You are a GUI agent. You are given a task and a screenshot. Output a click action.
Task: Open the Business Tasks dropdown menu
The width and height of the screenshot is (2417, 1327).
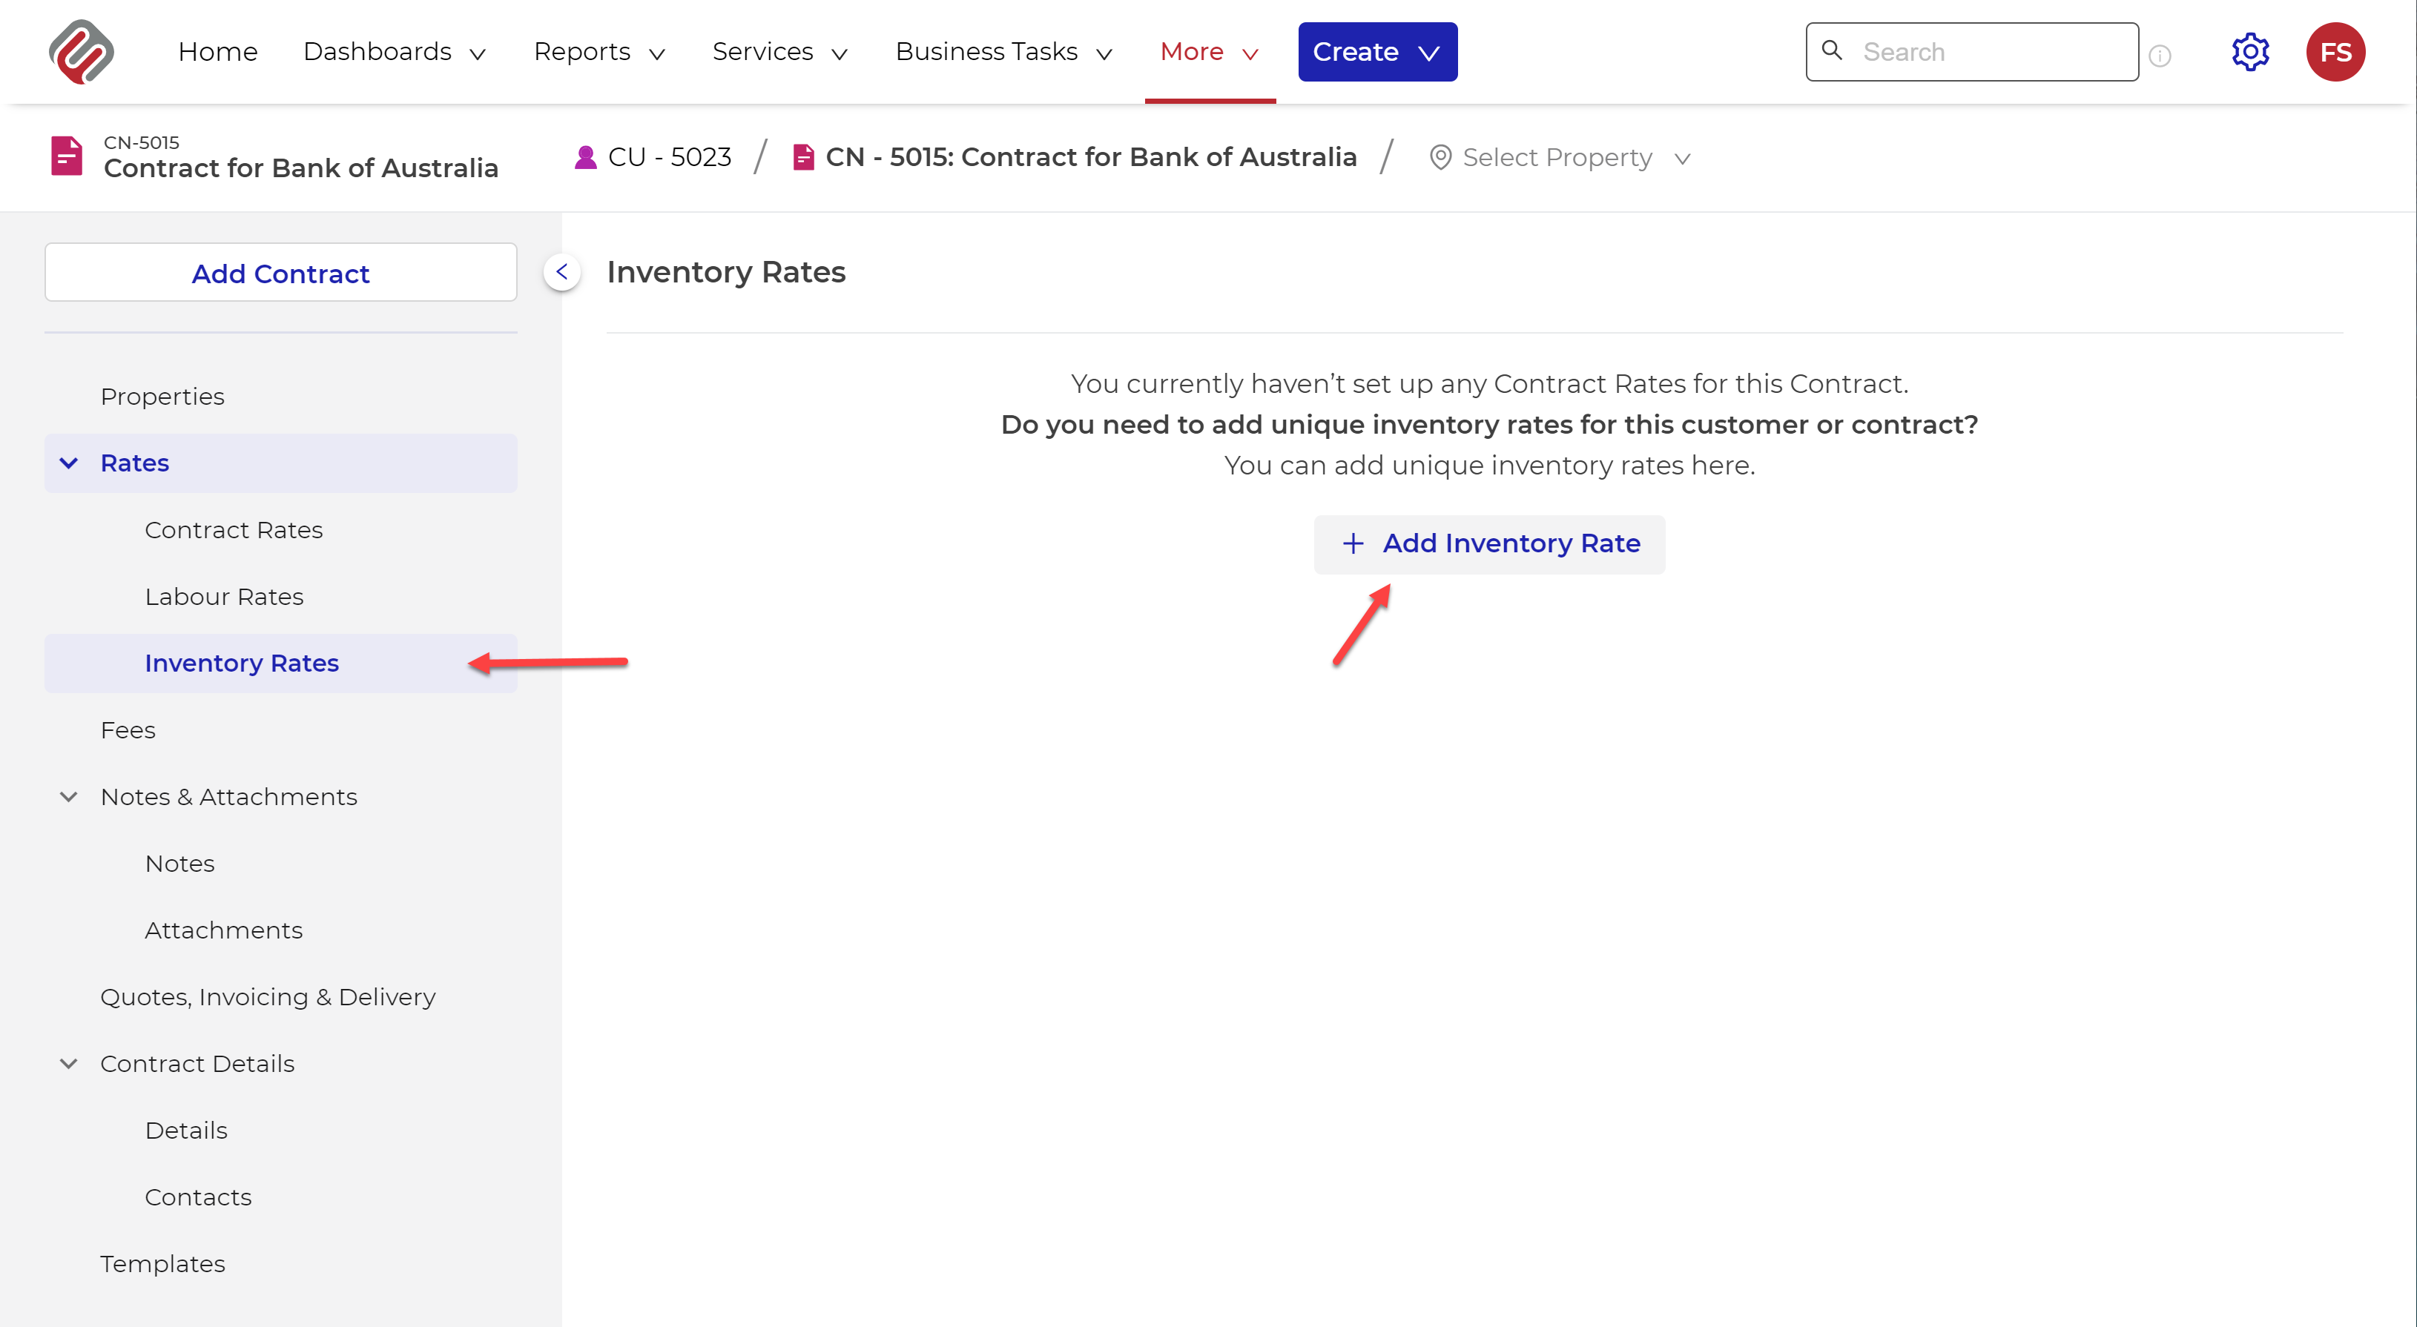click(1004, 52)
